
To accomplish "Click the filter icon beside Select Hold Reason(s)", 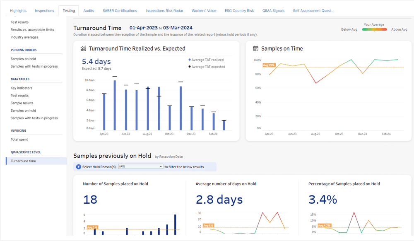I will pos(78,166).
